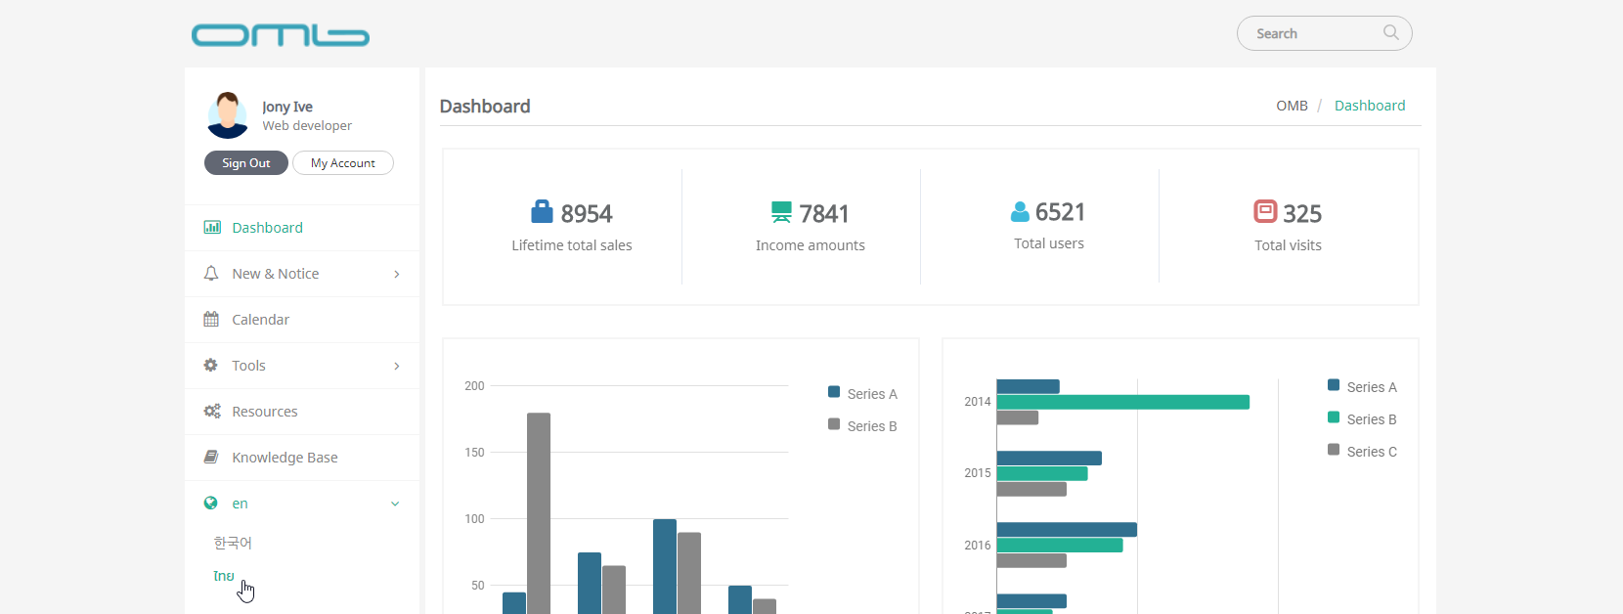The width and height of the screenshot is (1623, 614).
Task: Click the Resources gears icon
Action: point(211,412)
